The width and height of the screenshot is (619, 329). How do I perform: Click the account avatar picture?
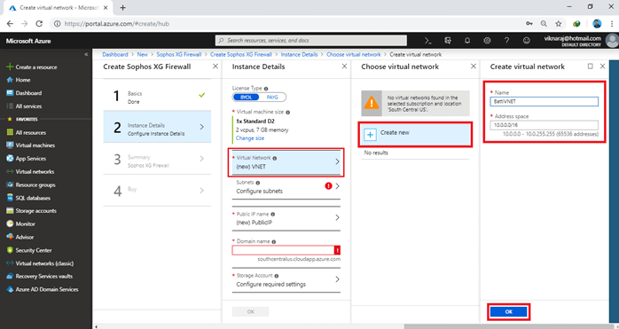pyautogui.click(x=612, y=41)
